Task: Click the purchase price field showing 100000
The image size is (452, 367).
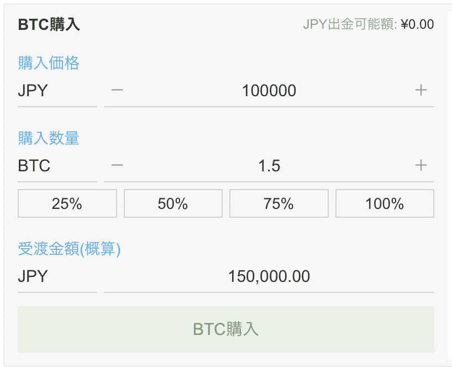Action: tap(269, 90)
